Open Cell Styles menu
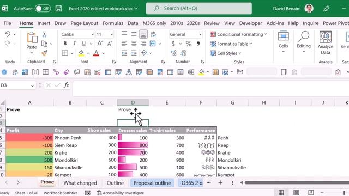This screenshot has height=196, width=349. pos(225,53)
